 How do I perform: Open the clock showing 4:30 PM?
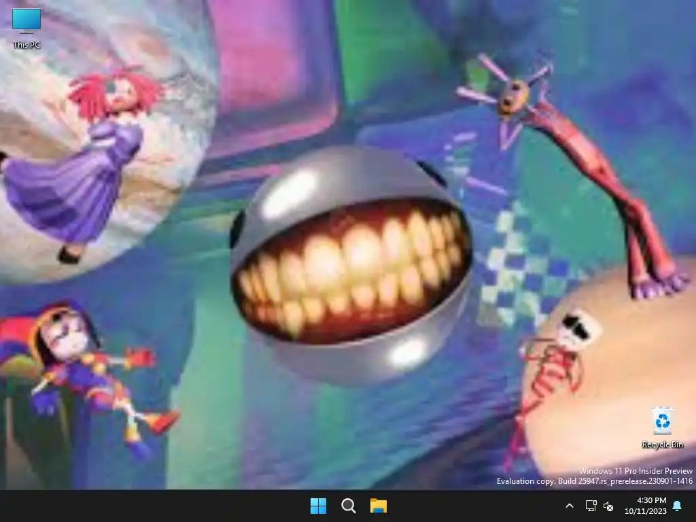(x=646, y=506)
